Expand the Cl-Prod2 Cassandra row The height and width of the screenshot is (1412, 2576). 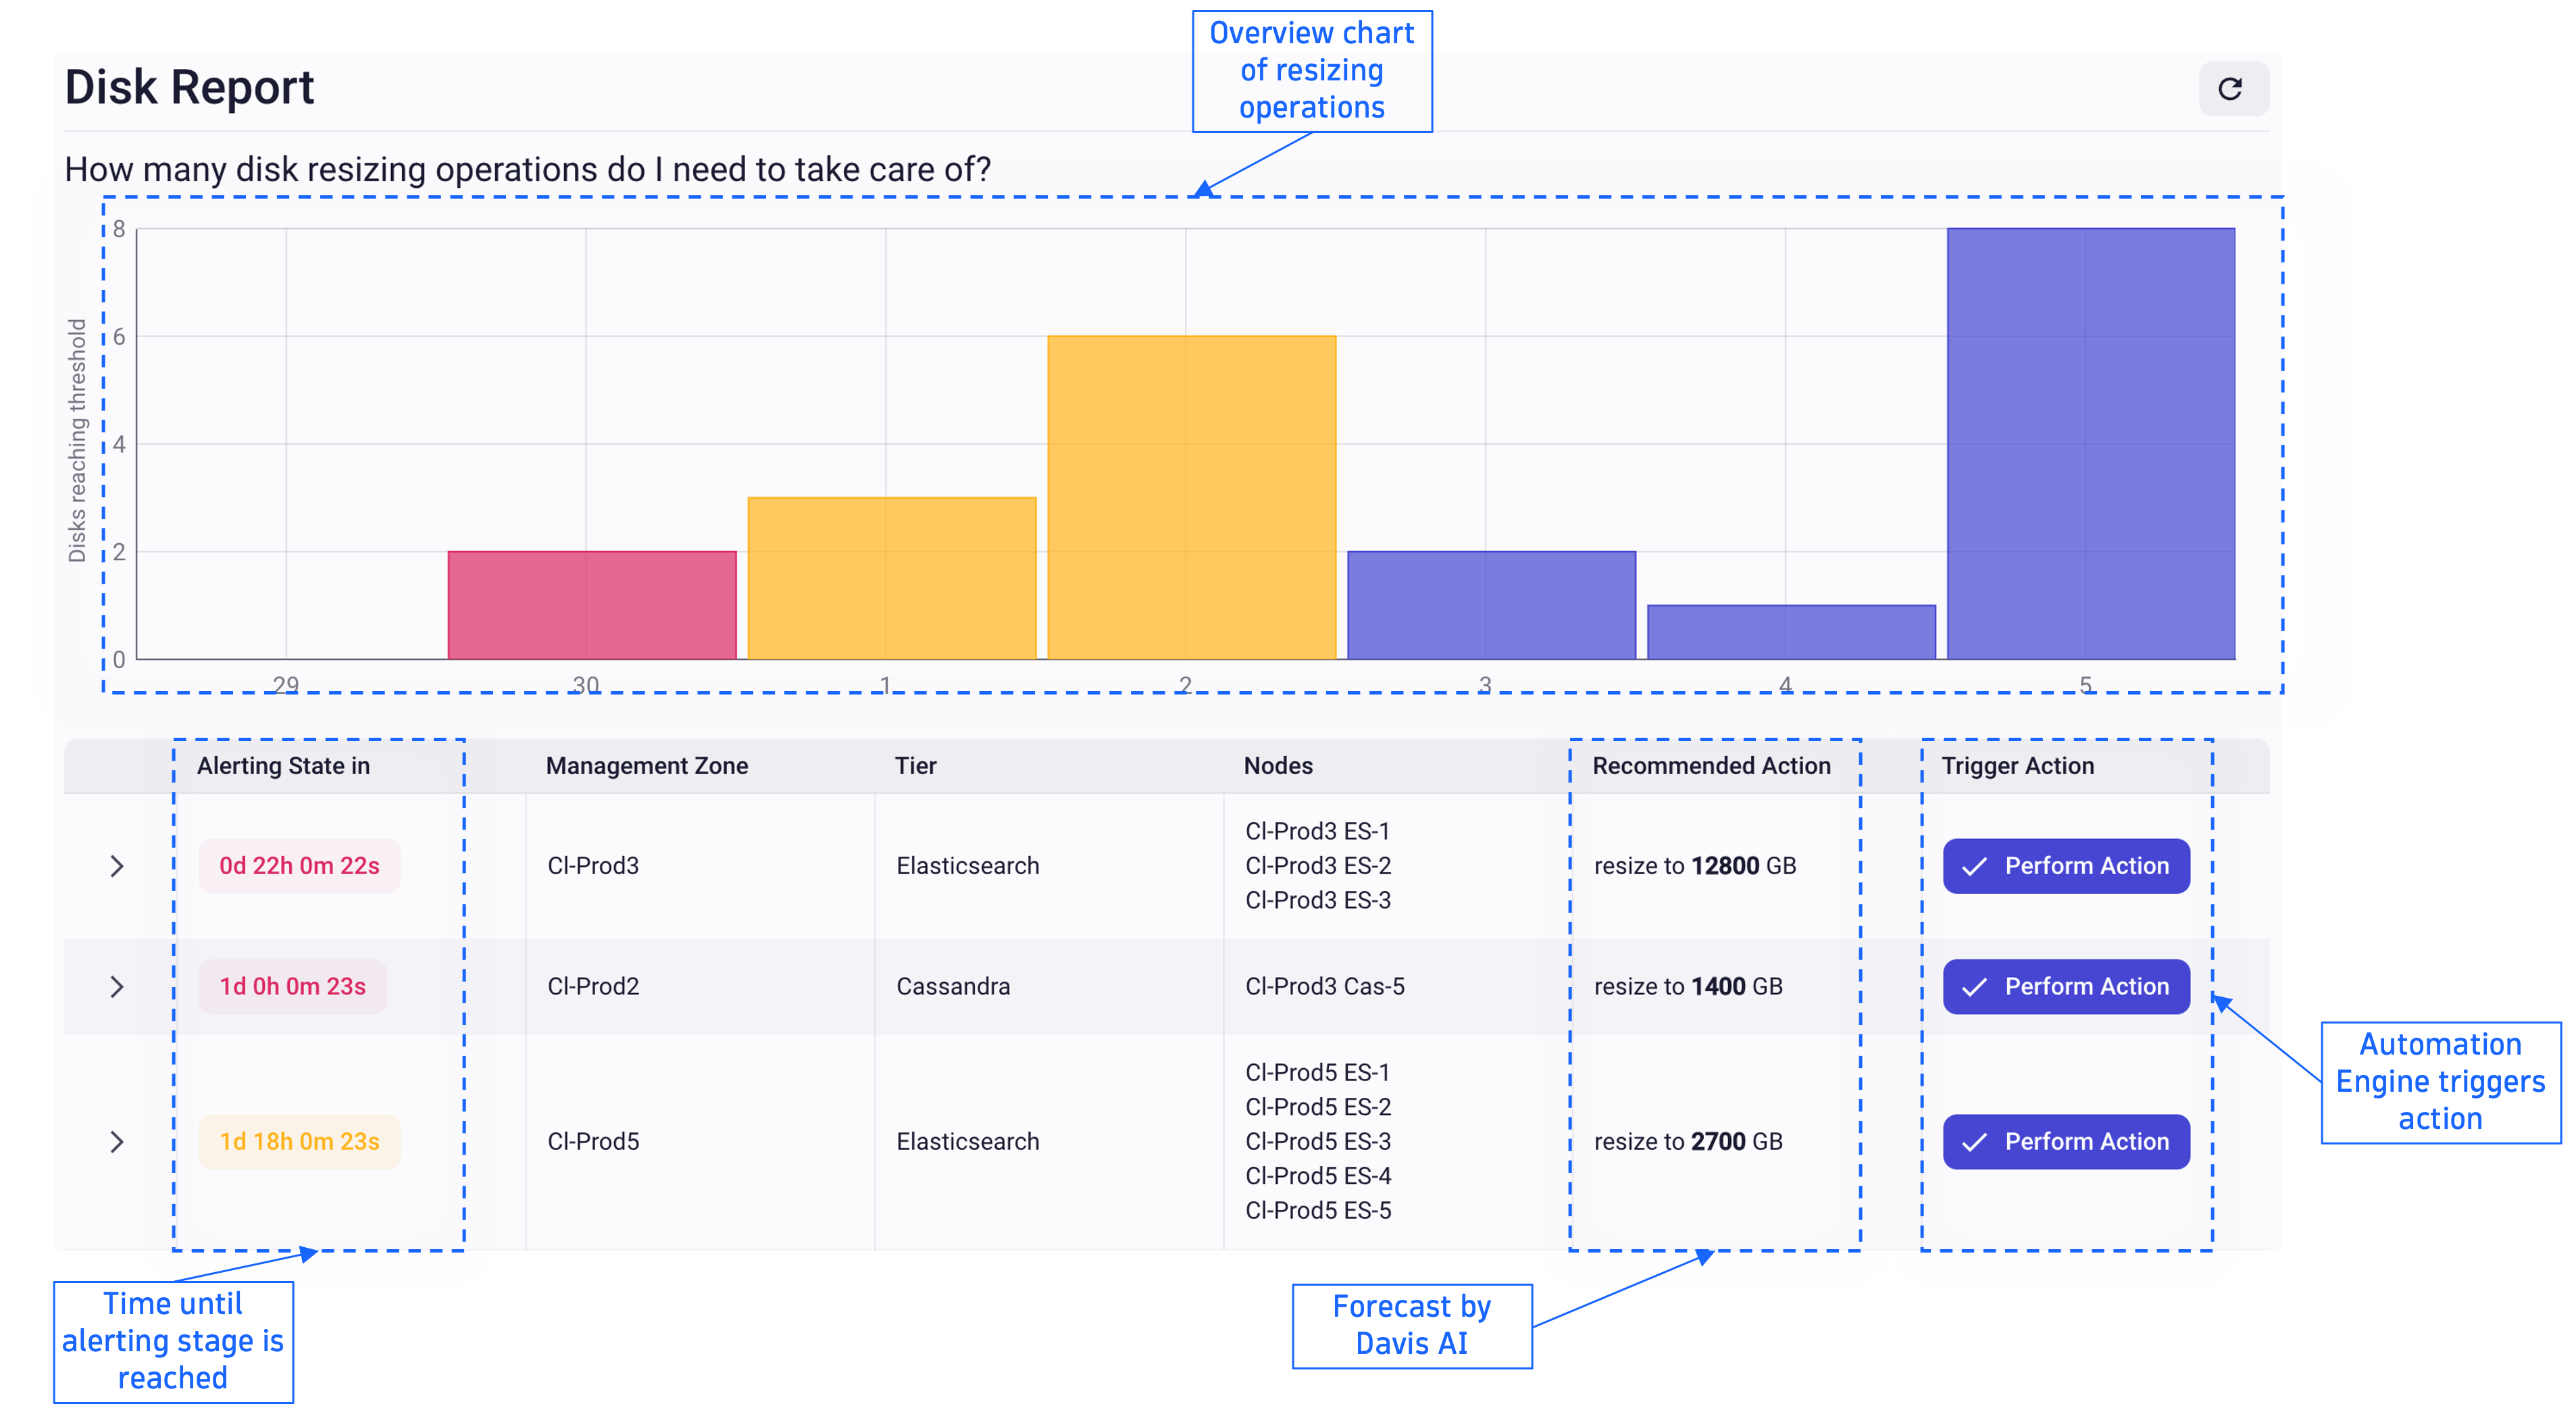pos(117,986)
